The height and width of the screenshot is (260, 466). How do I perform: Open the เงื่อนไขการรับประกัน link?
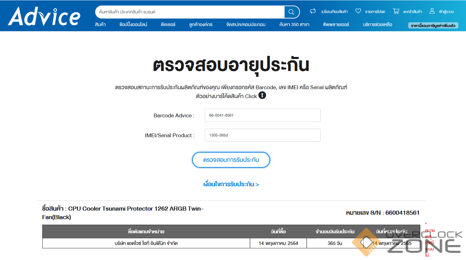pyautogui.click(x=231, y=184)
